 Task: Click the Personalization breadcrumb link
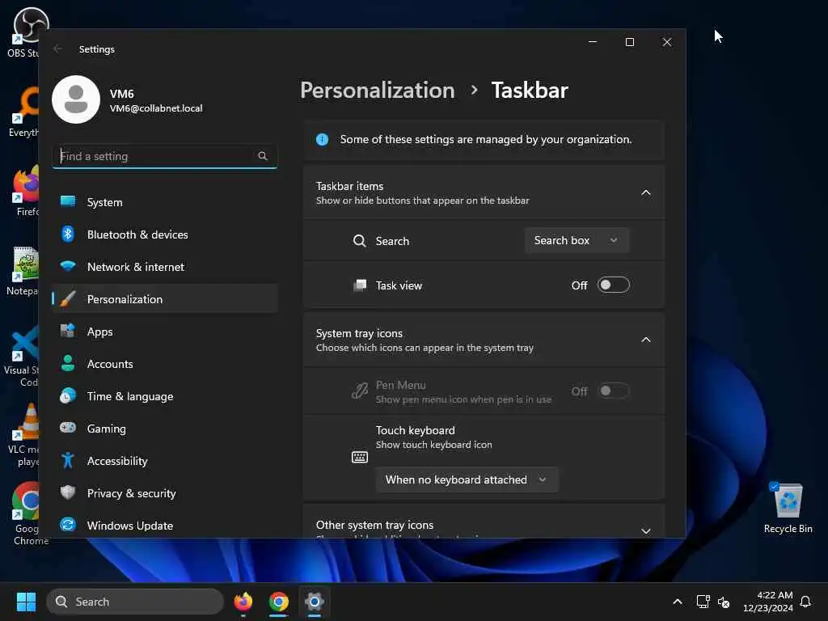tap(378, 91)
